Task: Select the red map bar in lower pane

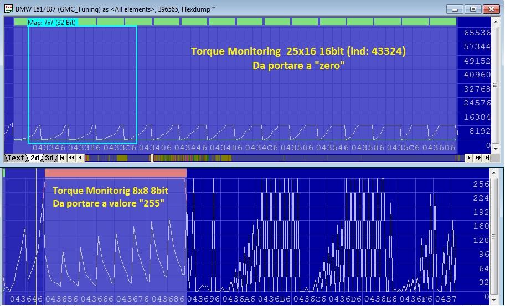Action: [x=116, y=173]
